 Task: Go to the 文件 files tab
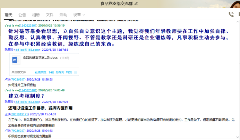50,15
